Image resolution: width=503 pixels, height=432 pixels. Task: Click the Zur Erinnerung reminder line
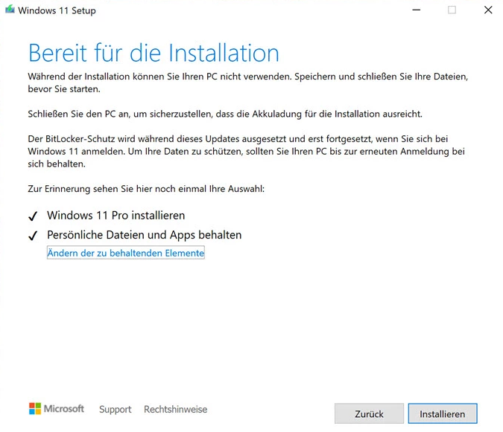tap(146, 189)
